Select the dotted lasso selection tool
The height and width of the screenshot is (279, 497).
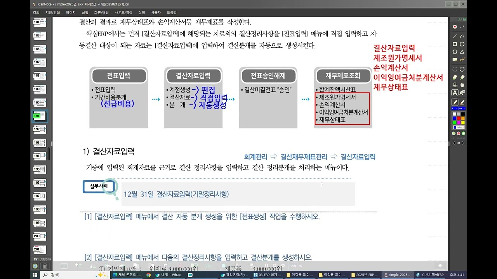[x=455, y=69]
